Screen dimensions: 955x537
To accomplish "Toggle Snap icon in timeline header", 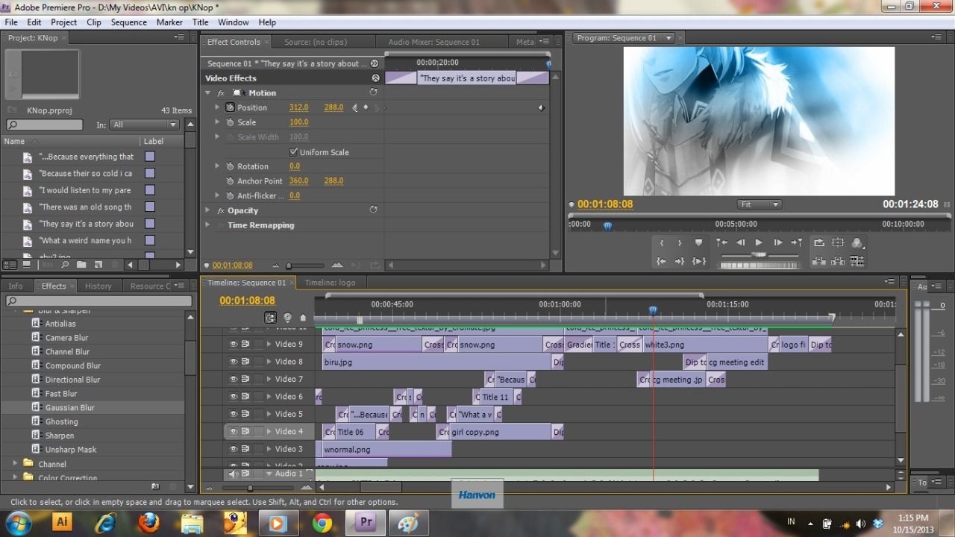I will pos(270,318).
